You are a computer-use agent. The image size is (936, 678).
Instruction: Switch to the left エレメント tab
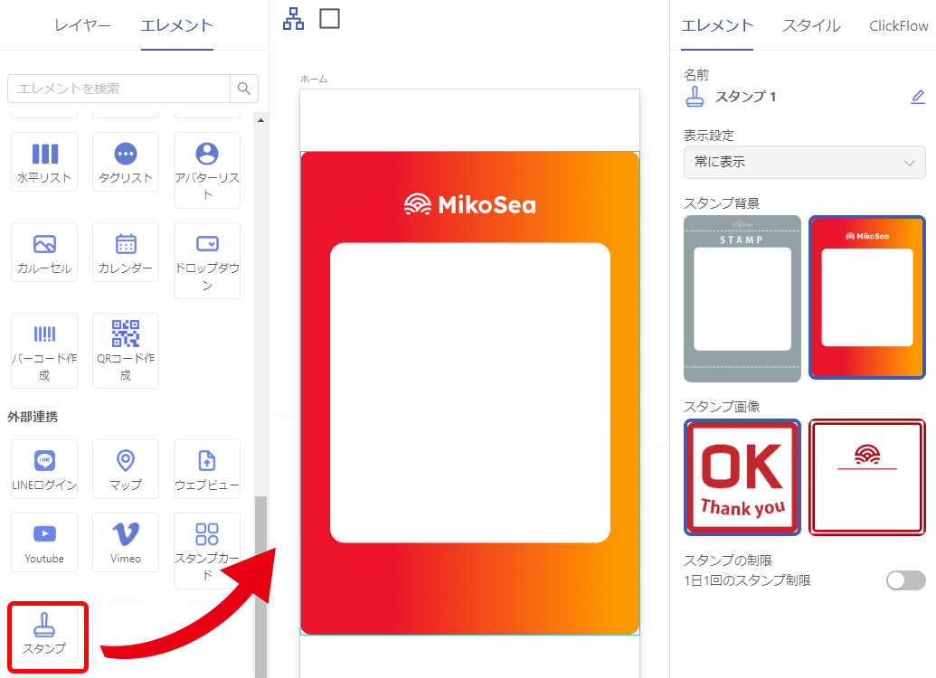[x=176, y=25]
